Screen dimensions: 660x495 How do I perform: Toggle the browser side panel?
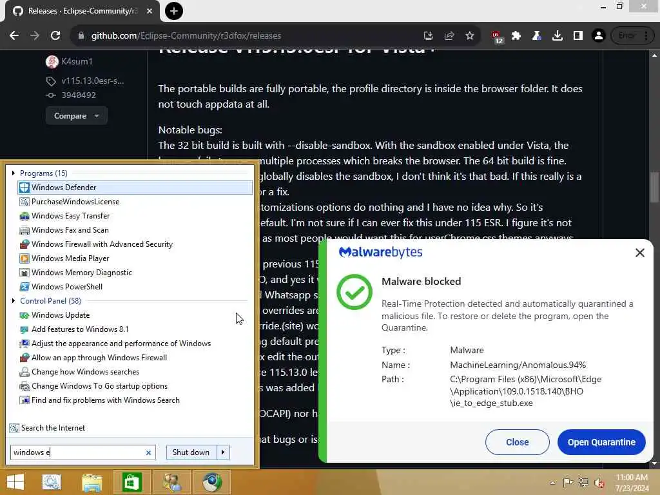[578, 36]
